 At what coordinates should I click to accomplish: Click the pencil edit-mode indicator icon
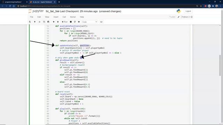coord(178,17)
